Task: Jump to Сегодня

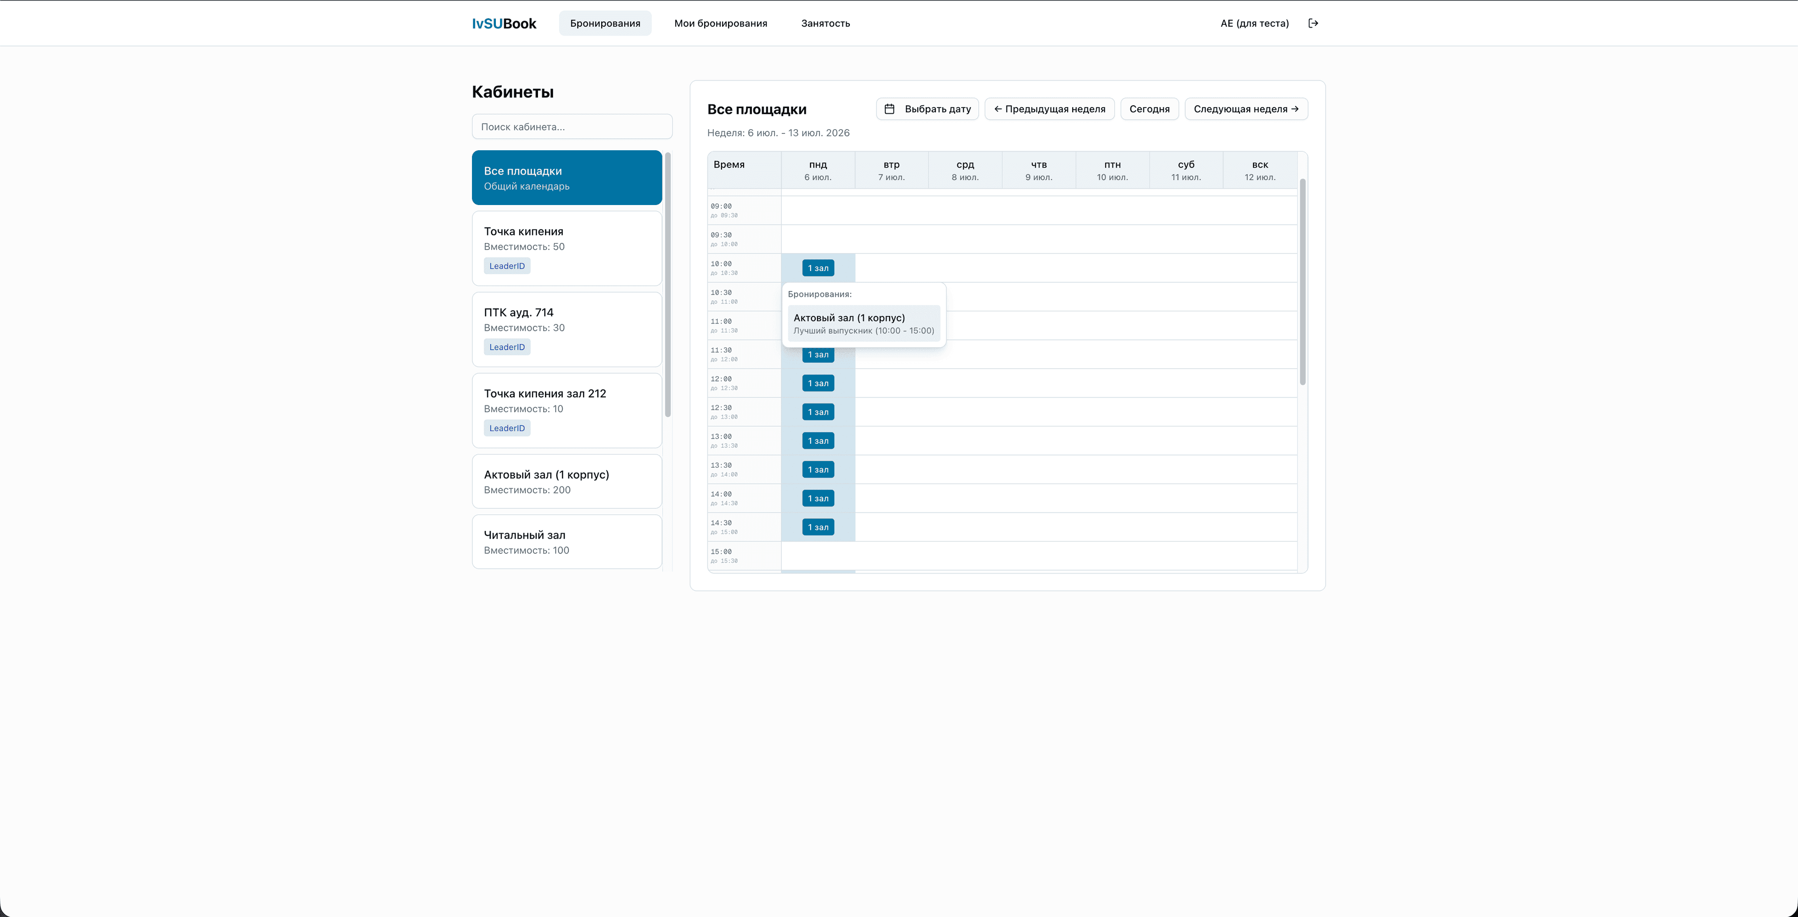Action: coord(1150,109)
